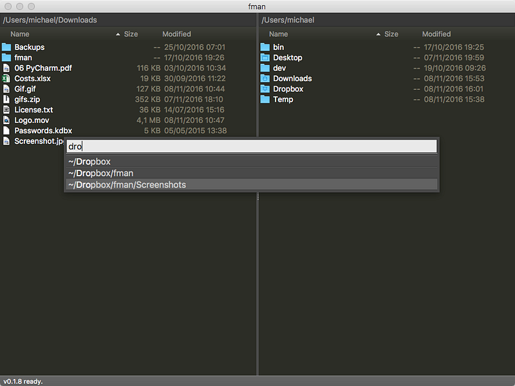Click the bin folder icon
This screenshot has width=515, height=386.
[265, 47]
